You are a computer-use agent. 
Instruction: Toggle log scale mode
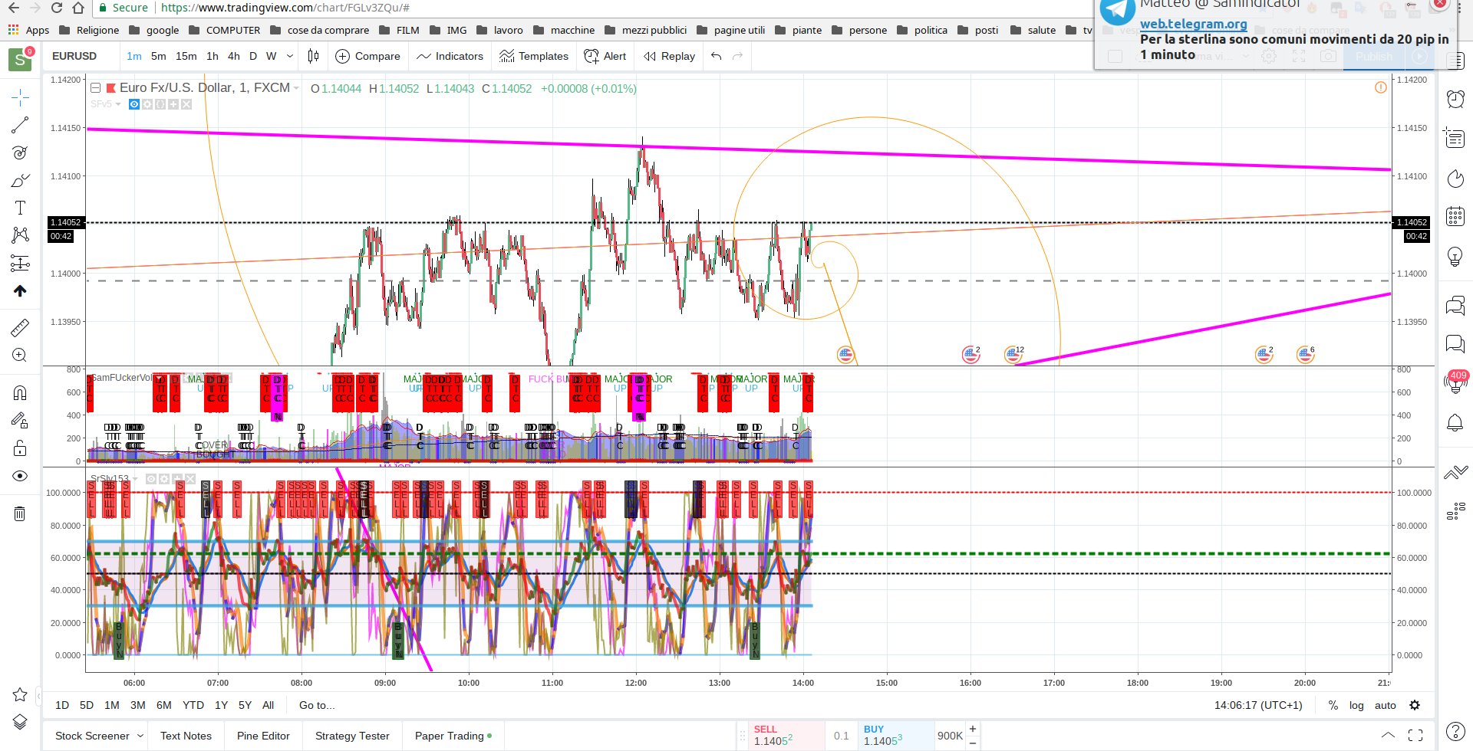click(x=1356, y=705)
